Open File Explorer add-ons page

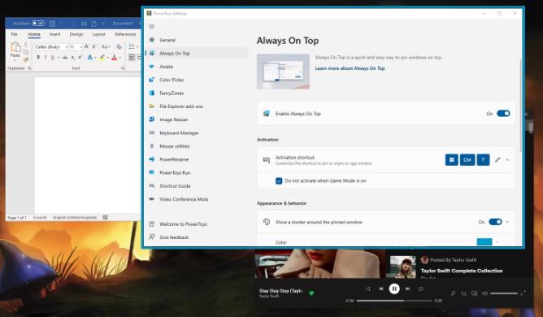pyautogui.click(x=197, y=106)
